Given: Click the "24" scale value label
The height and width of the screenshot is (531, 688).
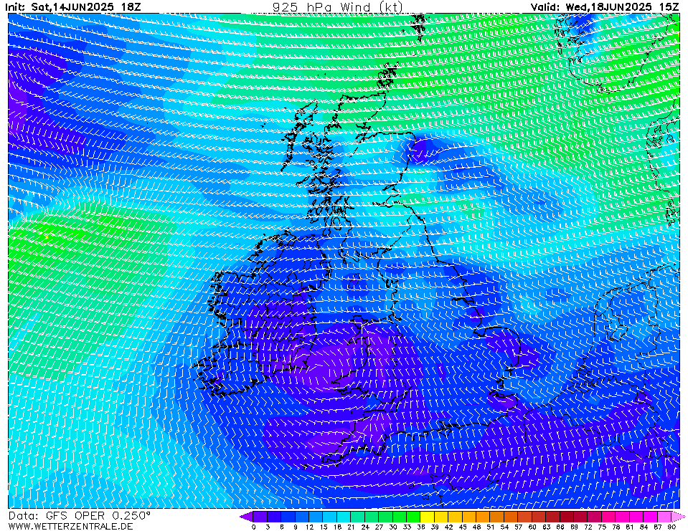Looking at the screenshot, I should point(365,527).
